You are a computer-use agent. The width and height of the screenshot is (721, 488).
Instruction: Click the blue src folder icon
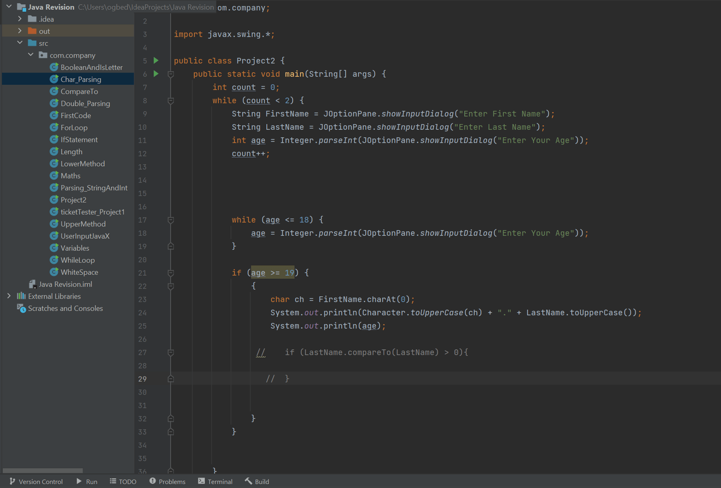[x=32, y=43]
